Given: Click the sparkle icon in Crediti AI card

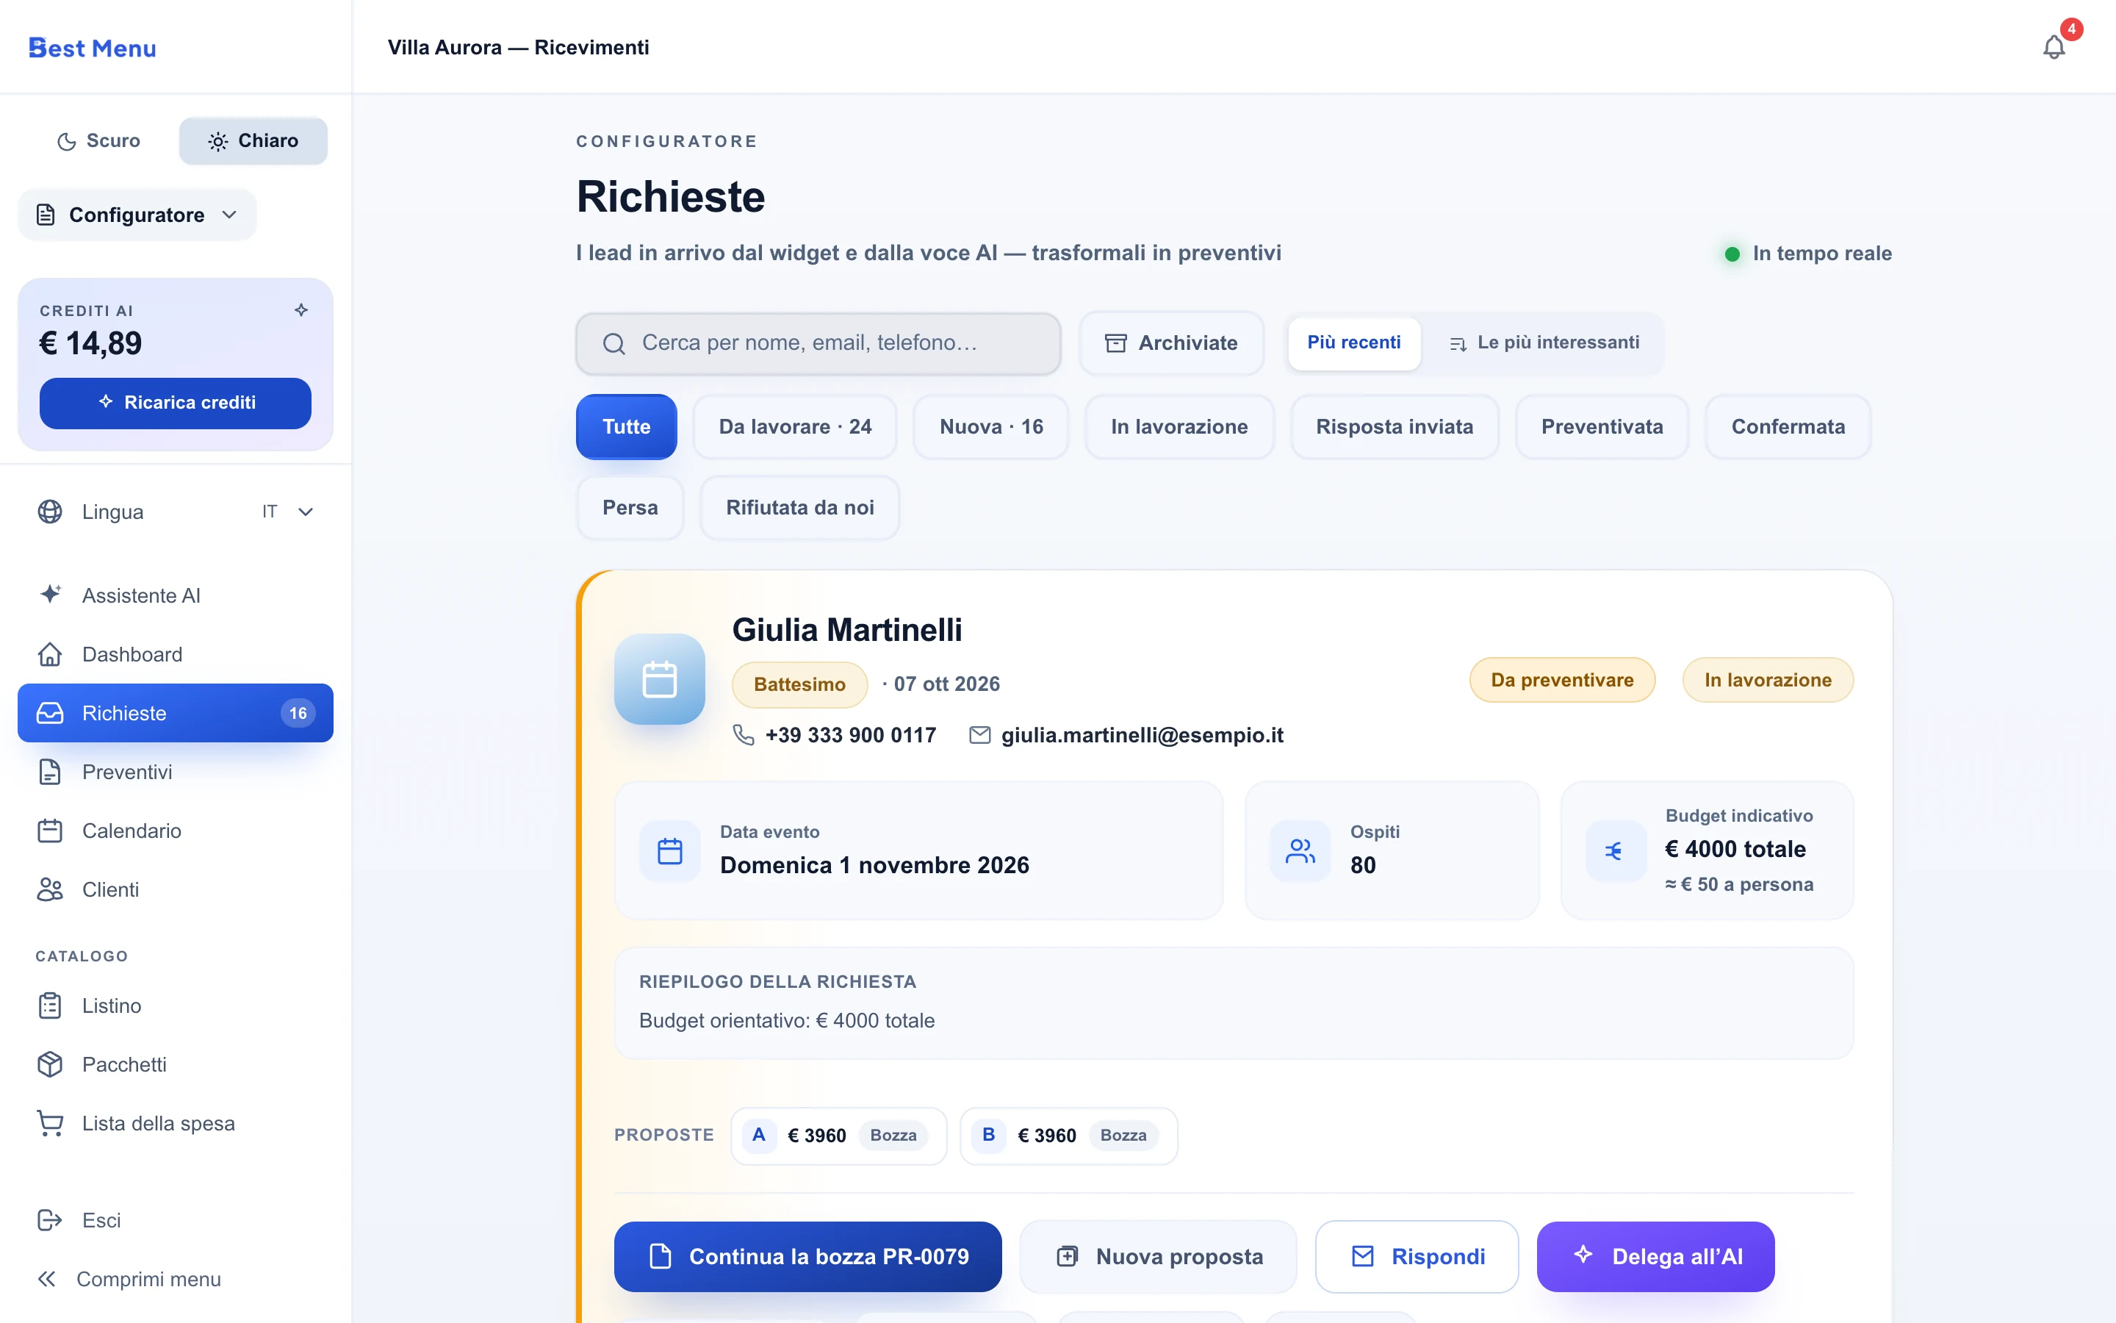Looking at the screenshot, I should pyautogui.click(x=302, y=309).
